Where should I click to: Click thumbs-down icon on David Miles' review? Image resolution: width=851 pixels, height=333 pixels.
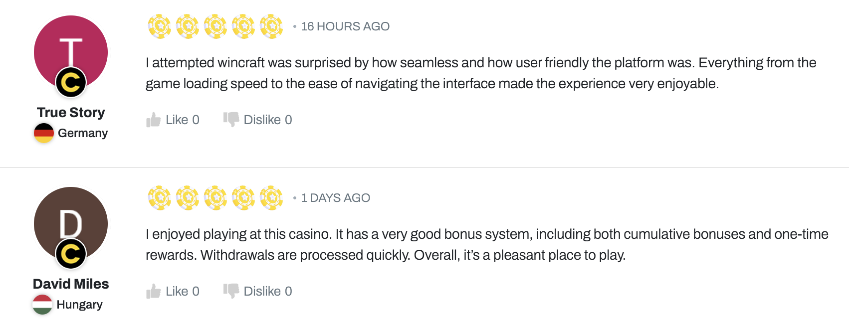(x=231, y=291)
